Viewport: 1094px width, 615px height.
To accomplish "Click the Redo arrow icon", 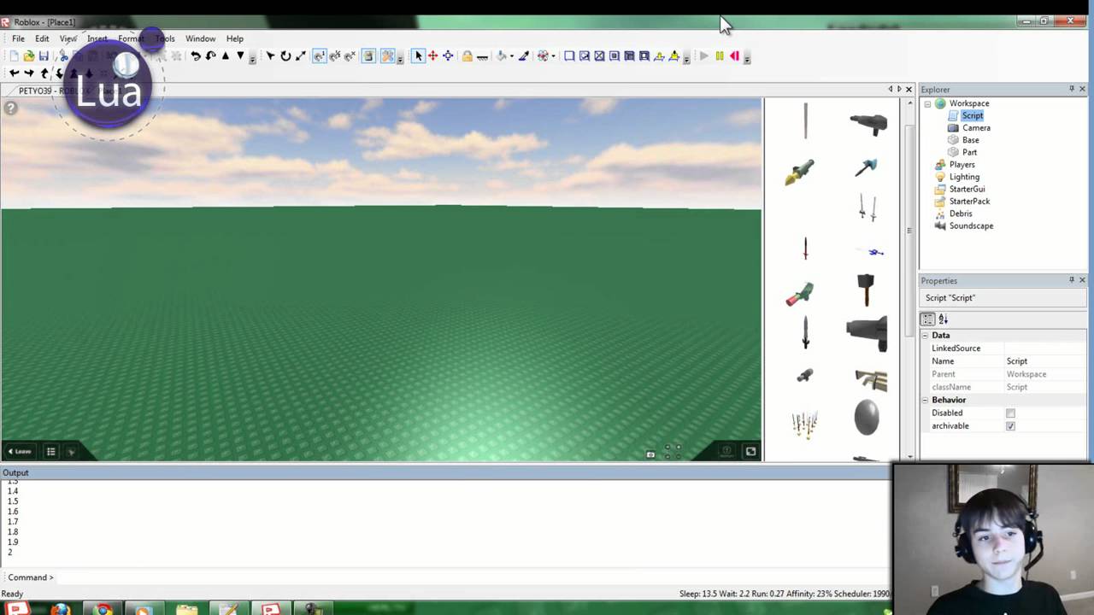I will (x=210, y=56).
